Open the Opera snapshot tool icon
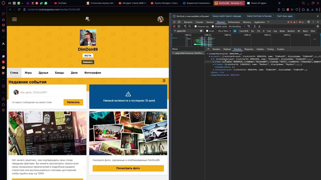The width and height of the screenshot is (321, 180). point(283,9)
